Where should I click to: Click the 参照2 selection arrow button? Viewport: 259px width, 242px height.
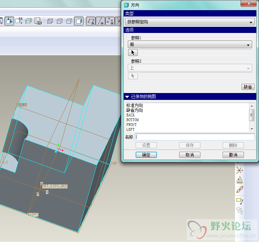pyautogui.click(x=133, y=76)
